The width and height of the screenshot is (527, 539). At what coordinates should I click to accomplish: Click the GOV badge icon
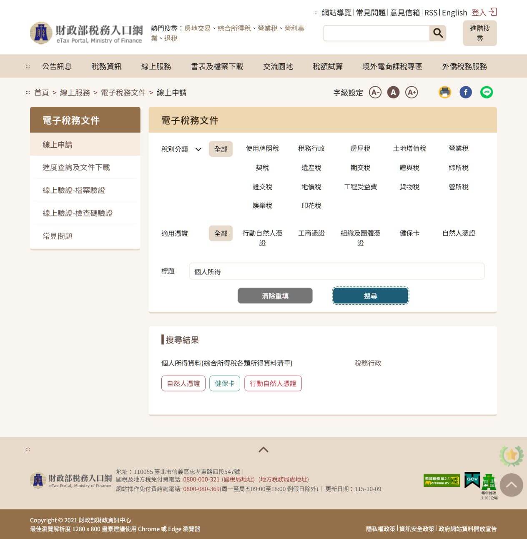tap(472, 480)
